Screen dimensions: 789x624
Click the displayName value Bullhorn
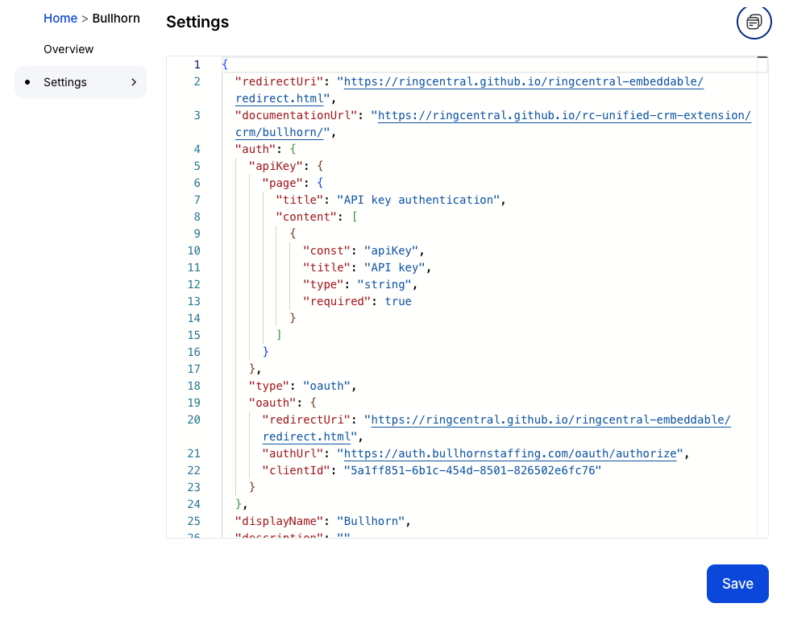point(372,521)
